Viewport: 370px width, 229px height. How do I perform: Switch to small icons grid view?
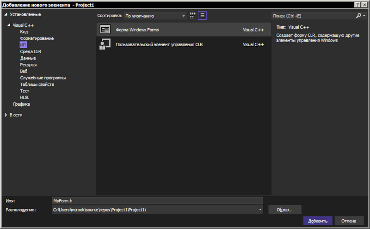coord(192,16)
